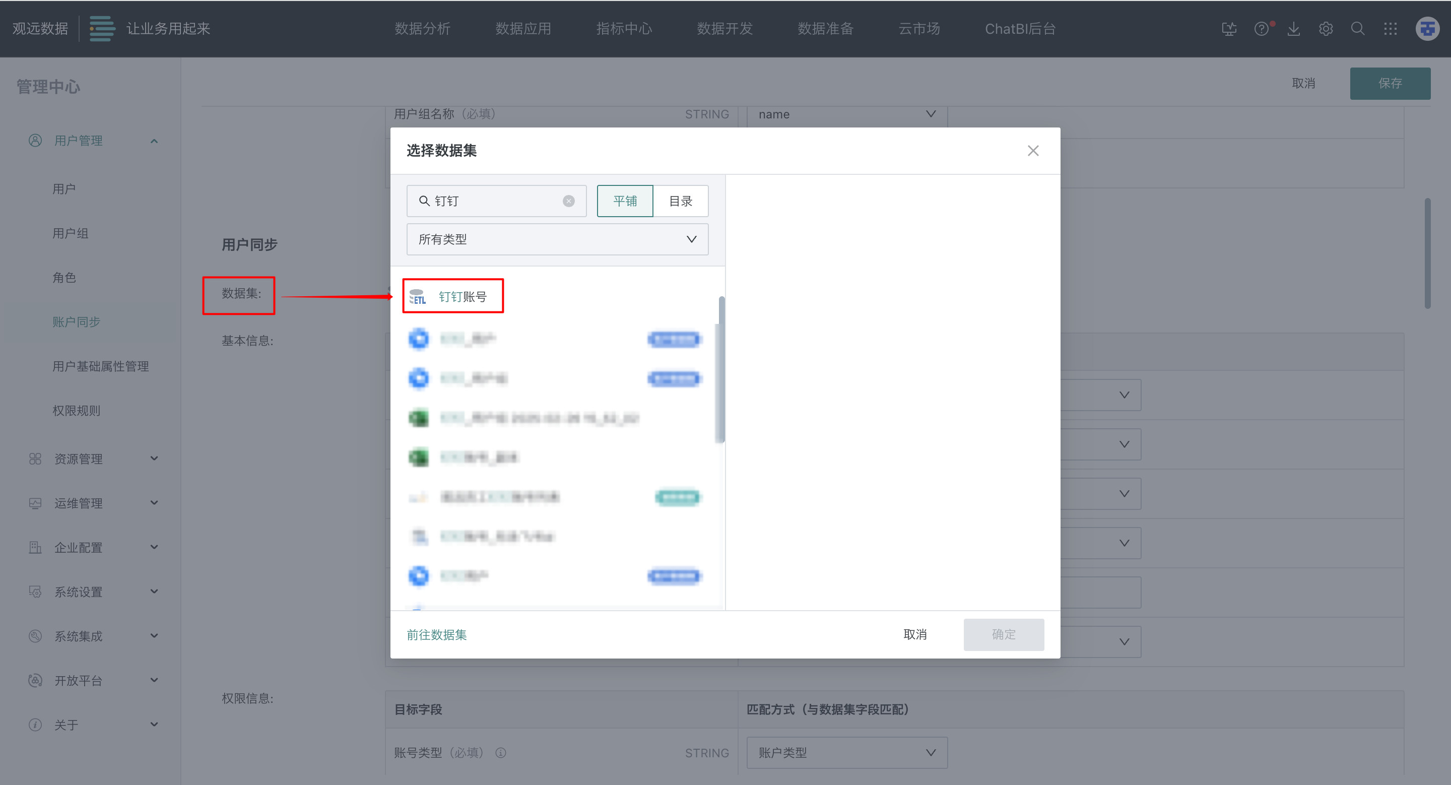This screenshot has width=1451, height=785.
Task: Click the help question mark icon
Action: pos(1261,29)
